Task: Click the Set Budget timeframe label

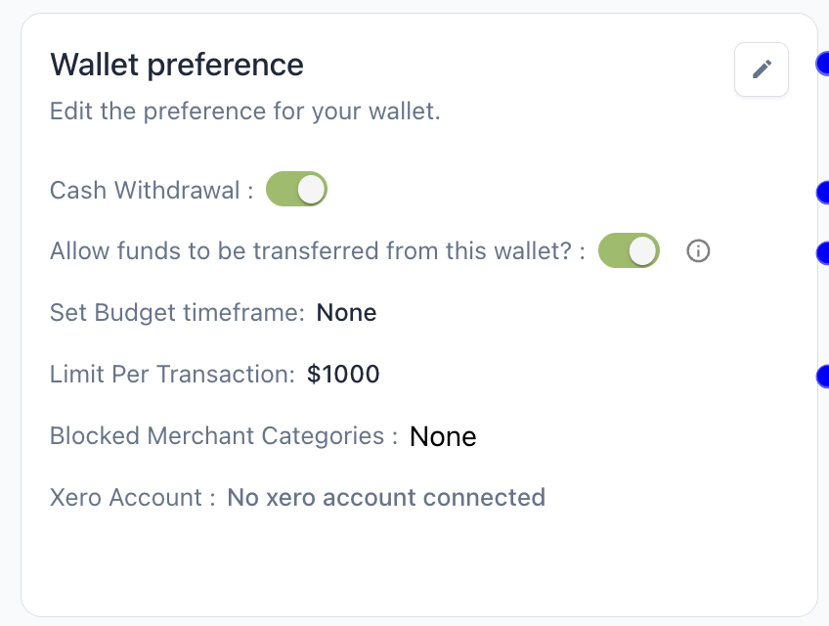Action: (178, 313)
